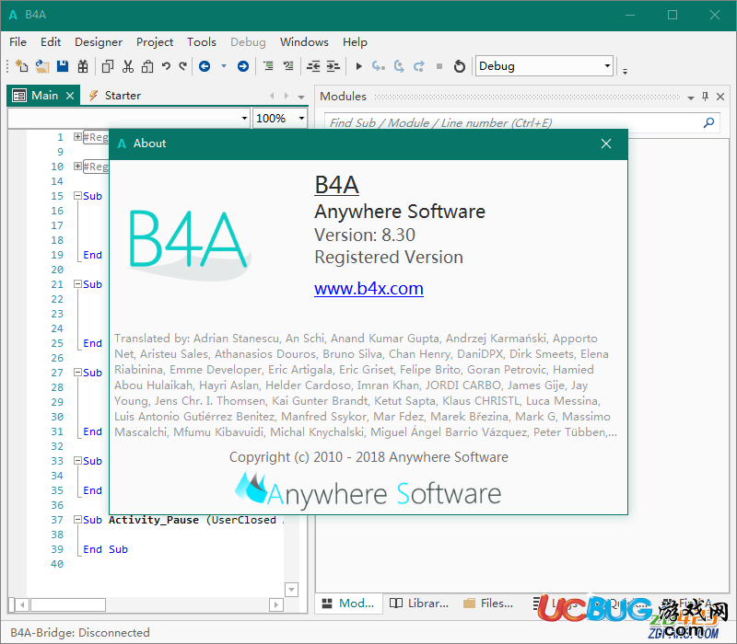Collapse the Sub on line 15
Viewport: 737px width, 644px height.
(77, 196)
